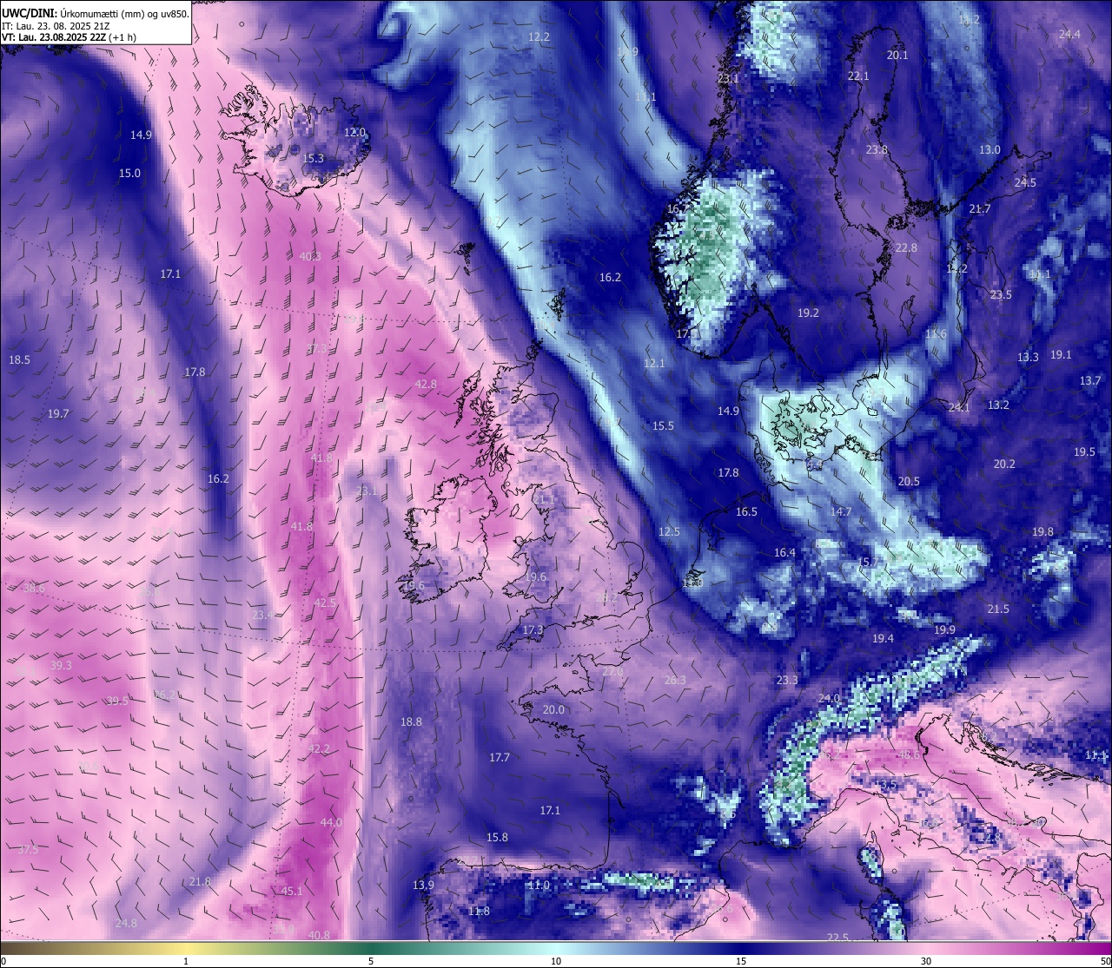Click the 26.3 value label
Image resolution: width=1112 pixels, height=968 pixels.
[x=675, y=680]
